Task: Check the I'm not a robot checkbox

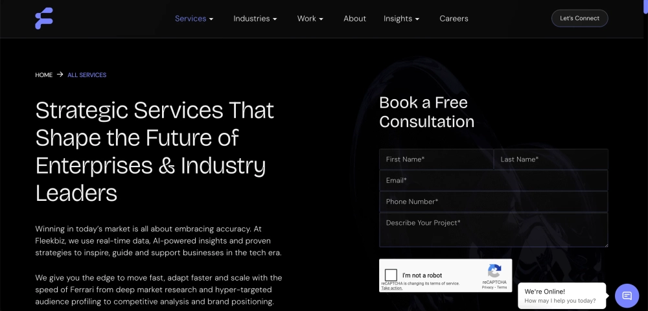Action: coord(391,275)
